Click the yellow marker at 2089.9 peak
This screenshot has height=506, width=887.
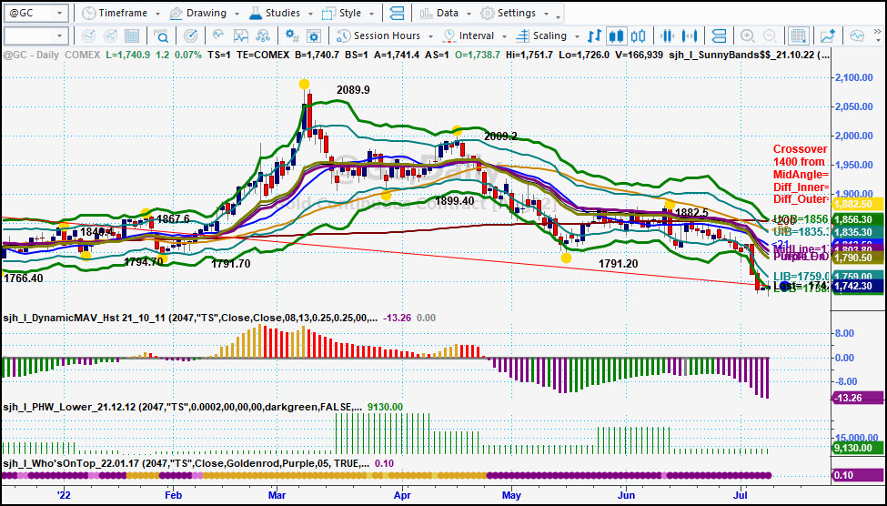coord(305,84)
